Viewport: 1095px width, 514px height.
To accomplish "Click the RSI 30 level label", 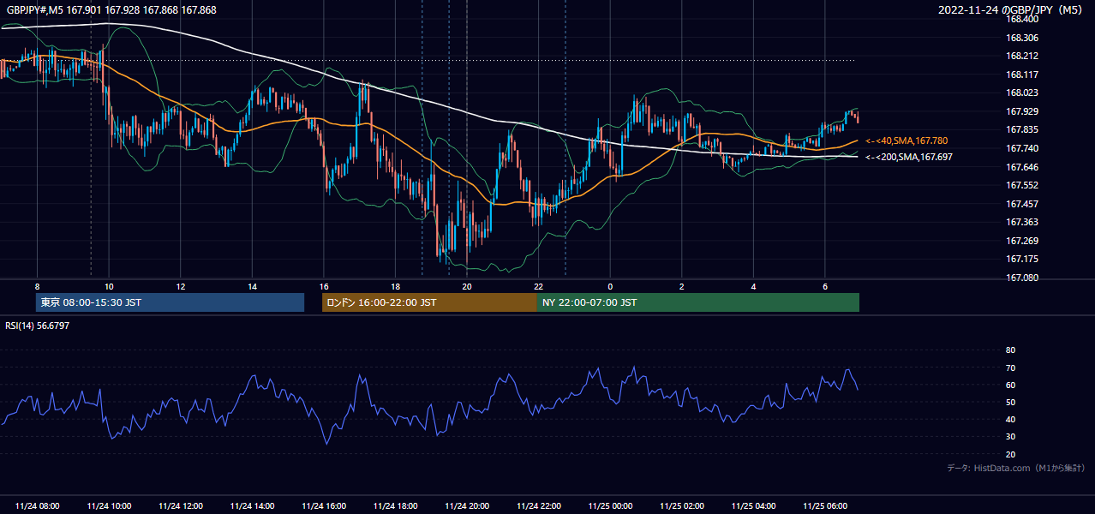I will coord(1010,437).
